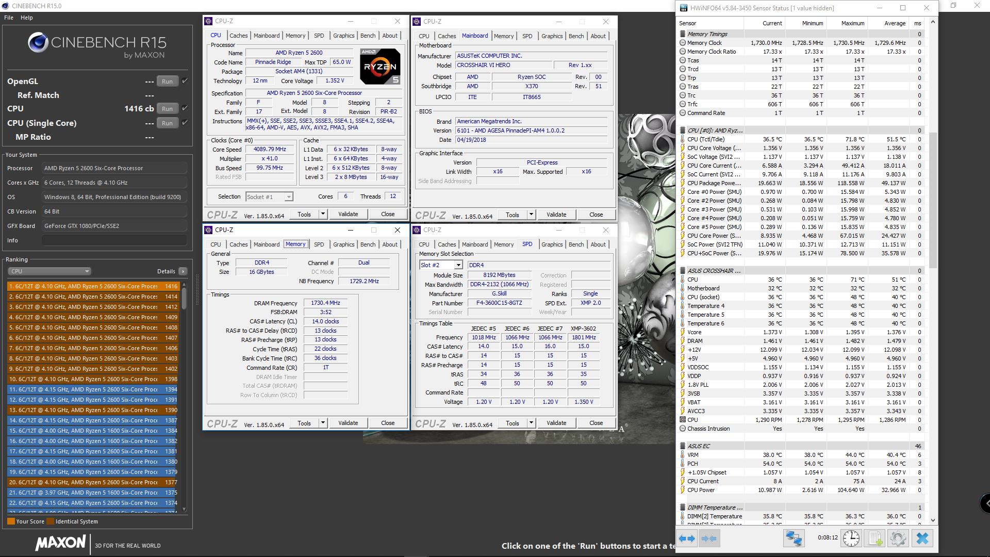Click HWiNFO clock reset timer icon
The width and height of the screenshot is (990, 557).
click(851, 538)
